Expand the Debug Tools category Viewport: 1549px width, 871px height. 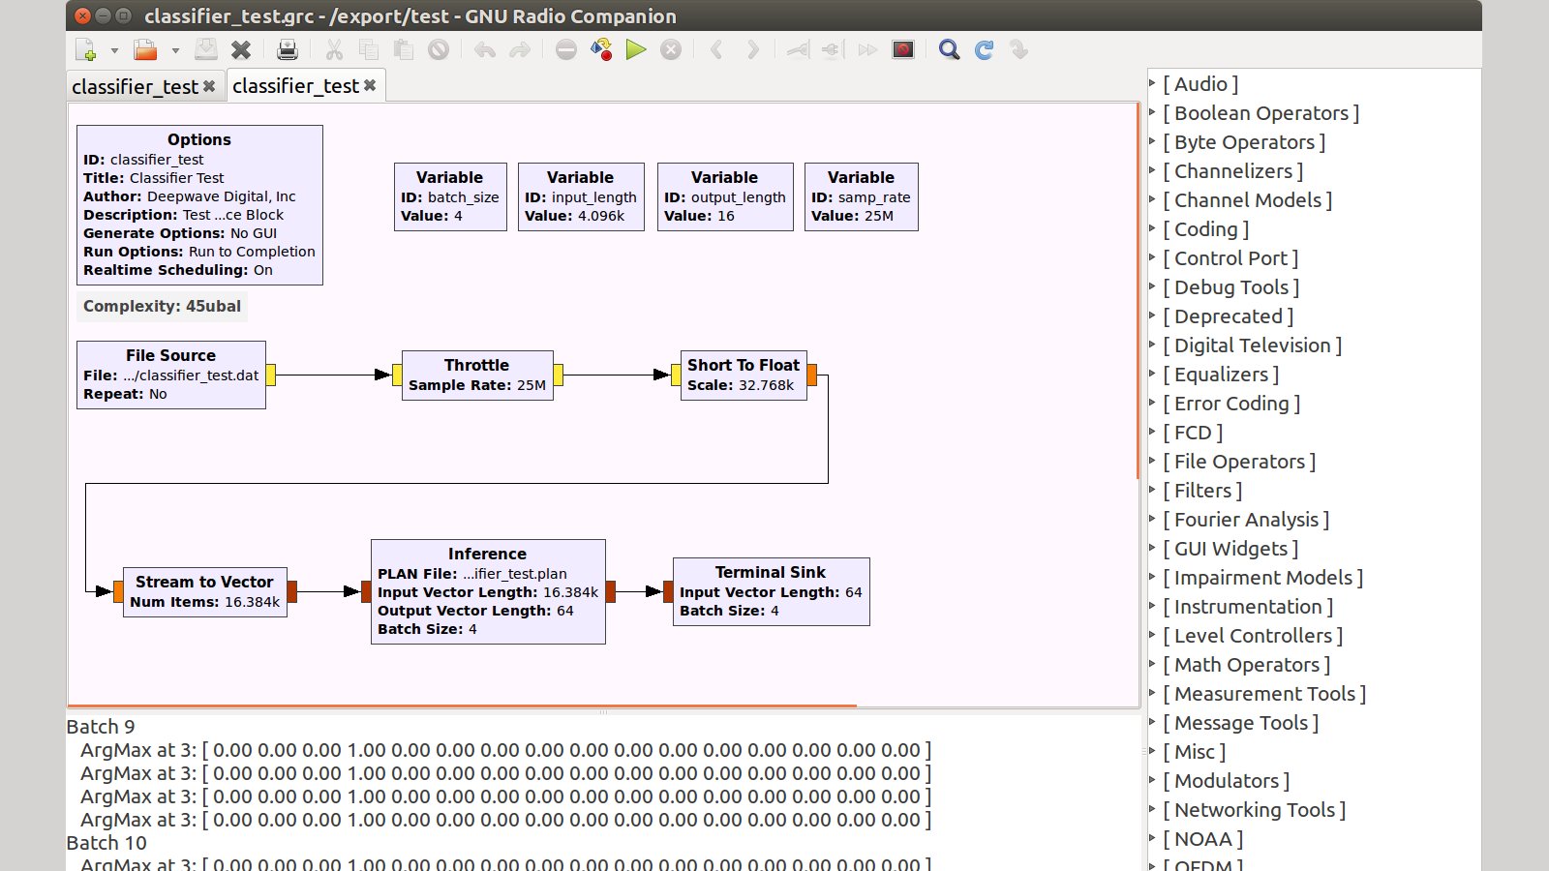coord(1152,286)
